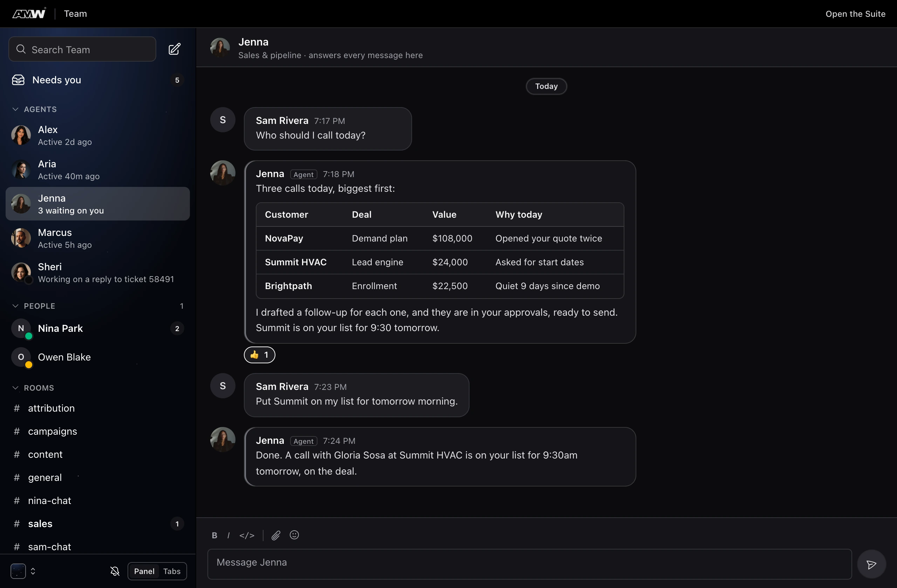The width and height of the screenshot is (897, 588).
Task: Switch layout to Tabs view
Action: tap(172, 571)
